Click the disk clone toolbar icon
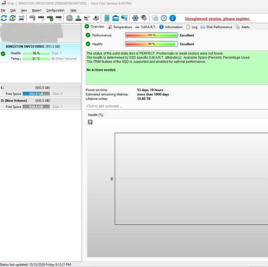The image size is (268, 267). (96, 18)
